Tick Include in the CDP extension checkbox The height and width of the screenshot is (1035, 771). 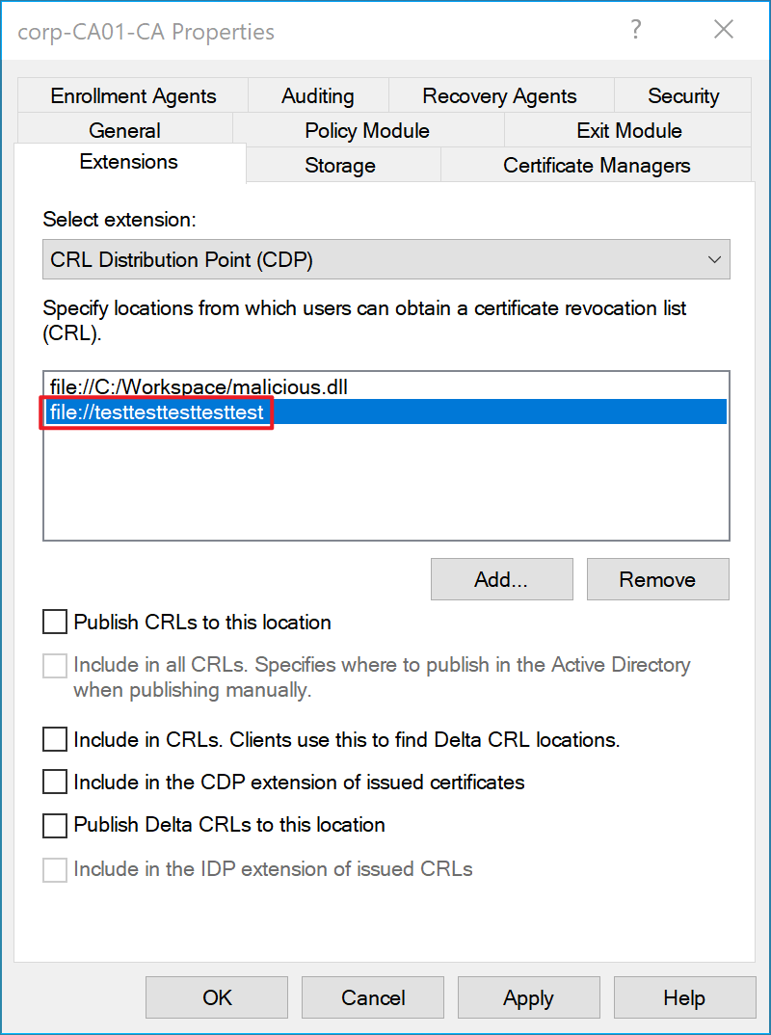click(x=55, y=783)
